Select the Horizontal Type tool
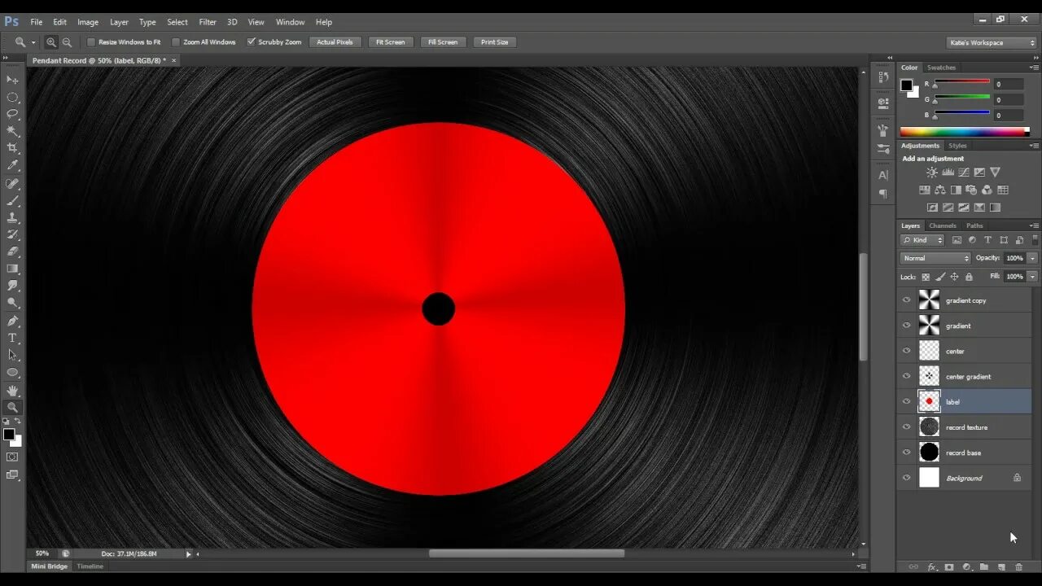 point(12,338)
